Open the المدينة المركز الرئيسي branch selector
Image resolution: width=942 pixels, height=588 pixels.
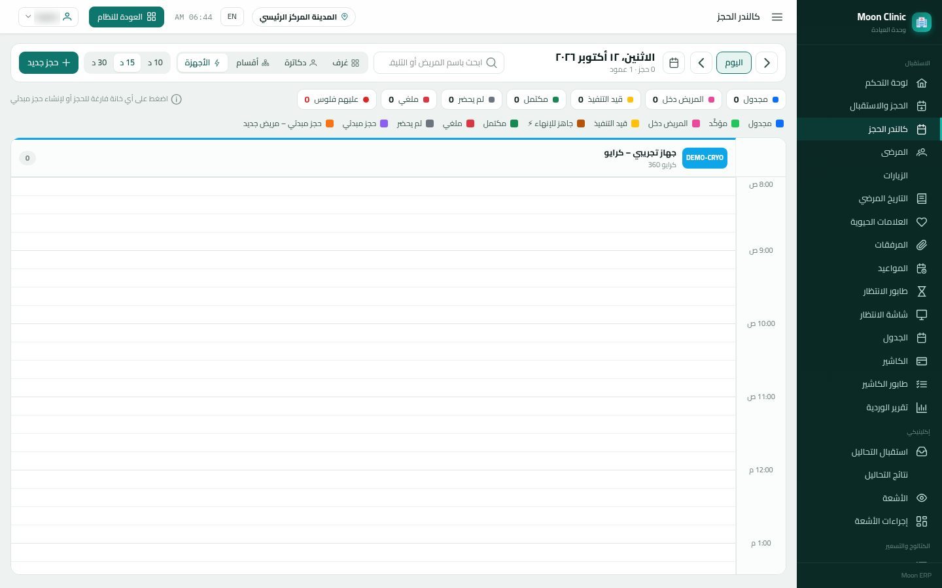coord(304,17)
